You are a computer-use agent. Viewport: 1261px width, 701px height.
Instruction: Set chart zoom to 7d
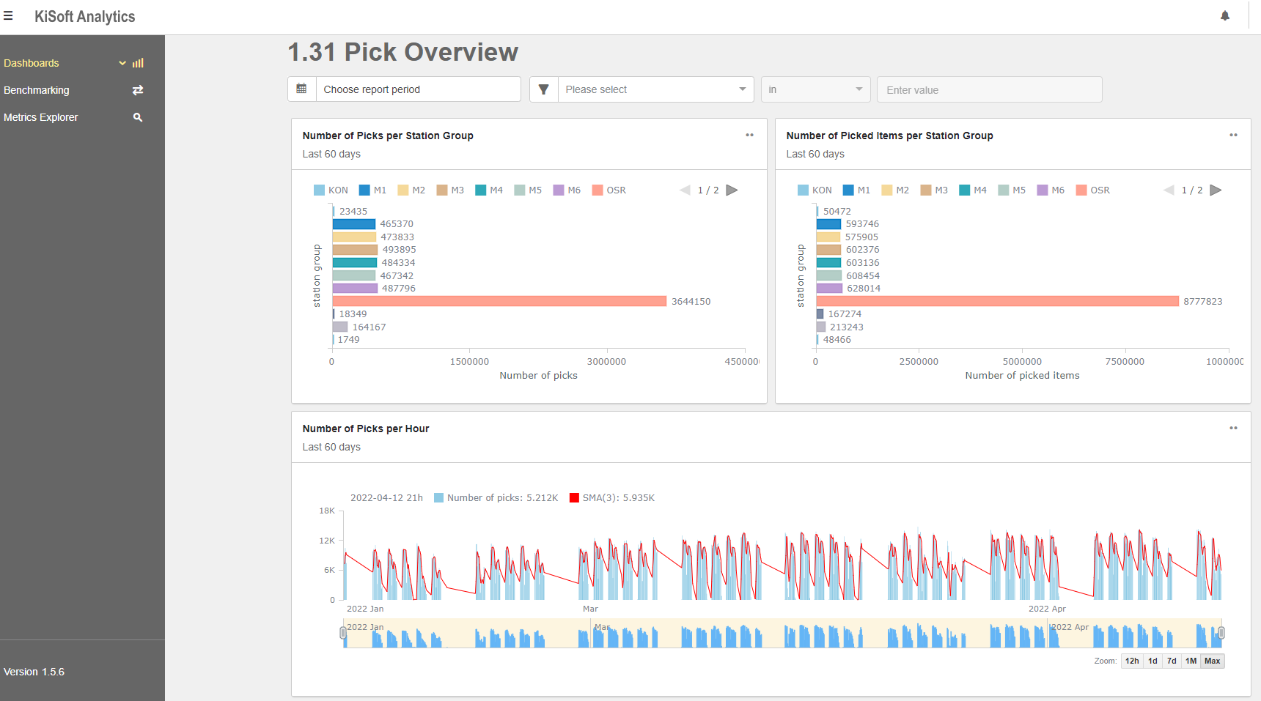[1172, 661]
